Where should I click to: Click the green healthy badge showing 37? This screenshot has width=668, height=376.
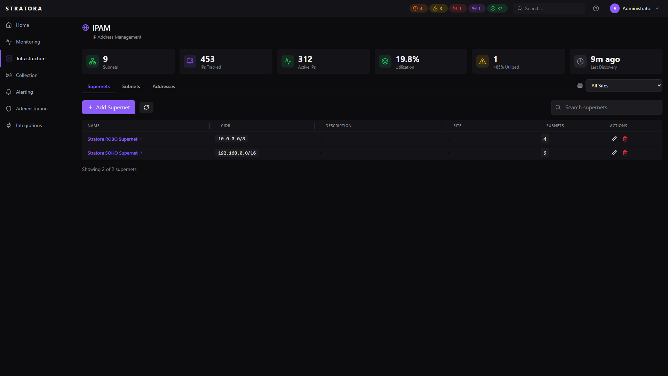click(x=497, y=8)
